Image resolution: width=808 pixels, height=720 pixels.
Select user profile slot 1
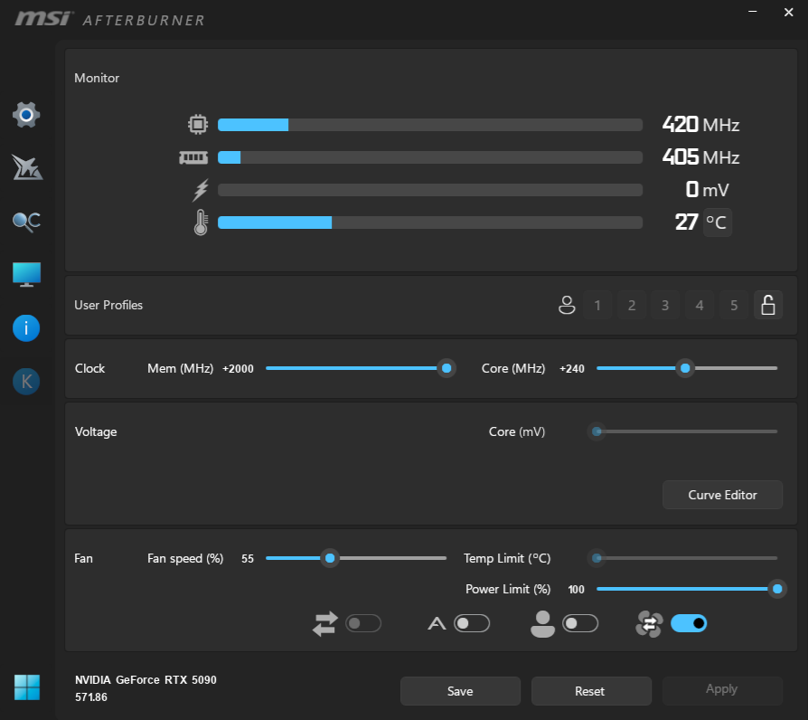pos(597,306)
